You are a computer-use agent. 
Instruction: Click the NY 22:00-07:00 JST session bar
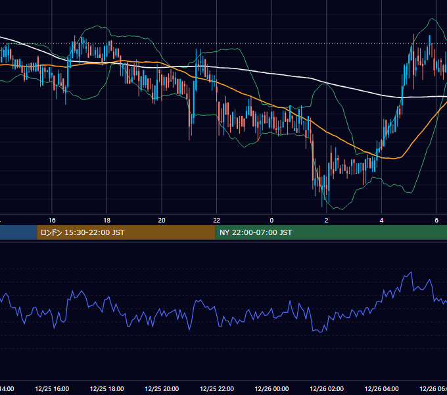[331, 232]
